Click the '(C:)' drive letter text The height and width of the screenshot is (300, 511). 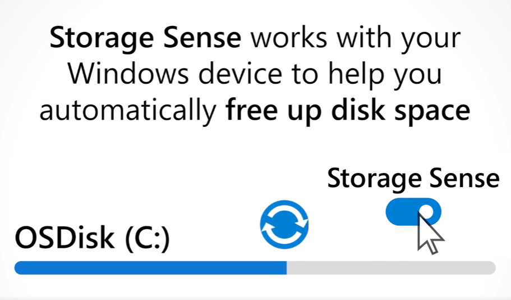click(x=148, y=239)
